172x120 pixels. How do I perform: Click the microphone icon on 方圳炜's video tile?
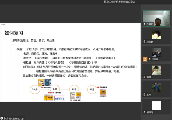[144, 24]
